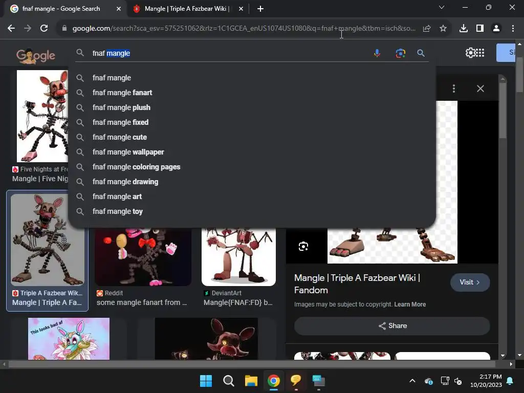524x393 pixels.
Task: Select suggestion fnaf mangle fanart
Action: pos(252,93)
